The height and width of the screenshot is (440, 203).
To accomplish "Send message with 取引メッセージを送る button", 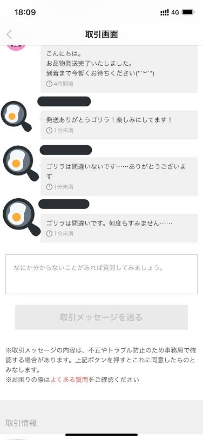I will (101, 317).
